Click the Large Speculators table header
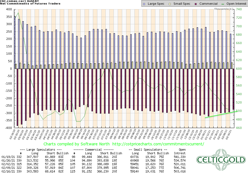The height and width of the screenshot is (173, 248). [38, 150]
